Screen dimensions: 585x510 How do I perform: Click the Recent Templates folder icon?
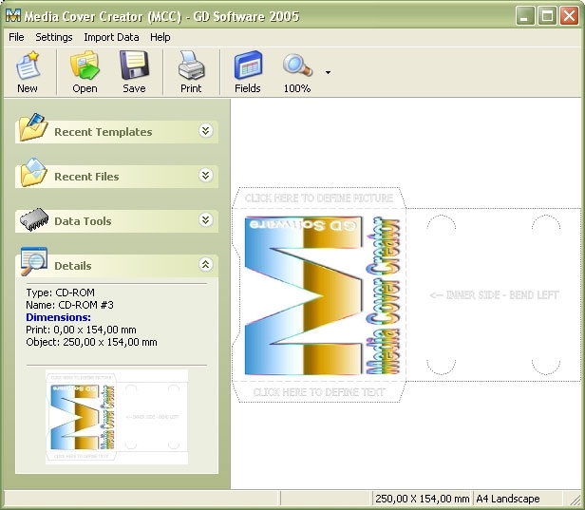tap(33, 127)
